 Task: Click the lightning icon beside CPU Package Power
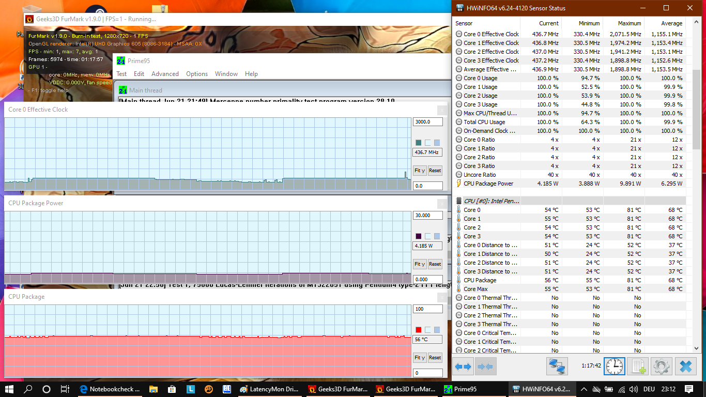pos(458,184)
